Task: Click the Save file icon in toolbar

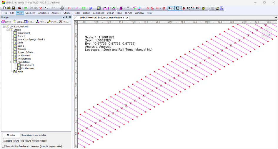Action: click(13, 8)
